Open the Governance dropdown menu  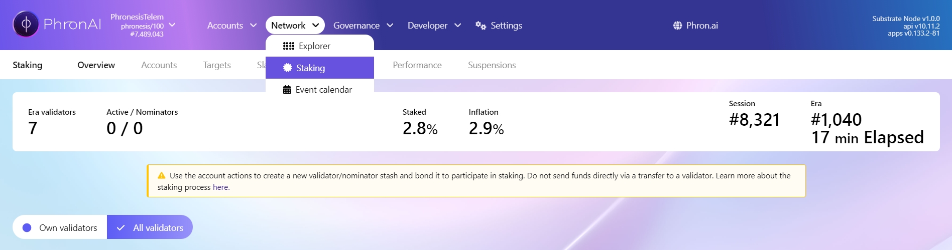363,26
